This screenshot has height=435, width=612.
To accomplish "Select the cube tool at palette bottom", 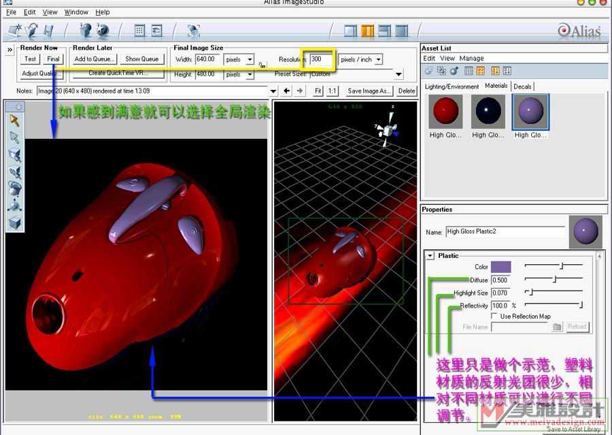I will tap(15, 223).
